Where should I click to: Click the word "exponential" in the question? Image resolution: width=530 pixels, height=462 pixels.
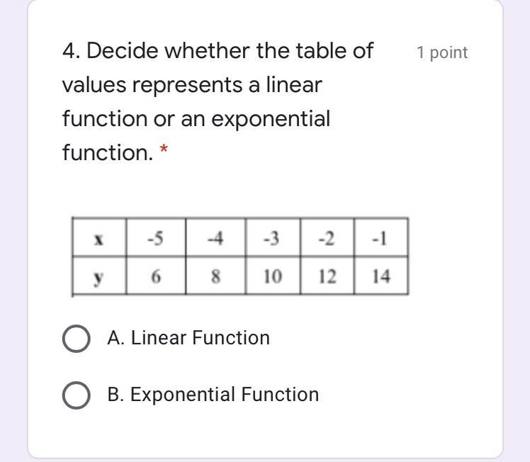pos(271,118)
